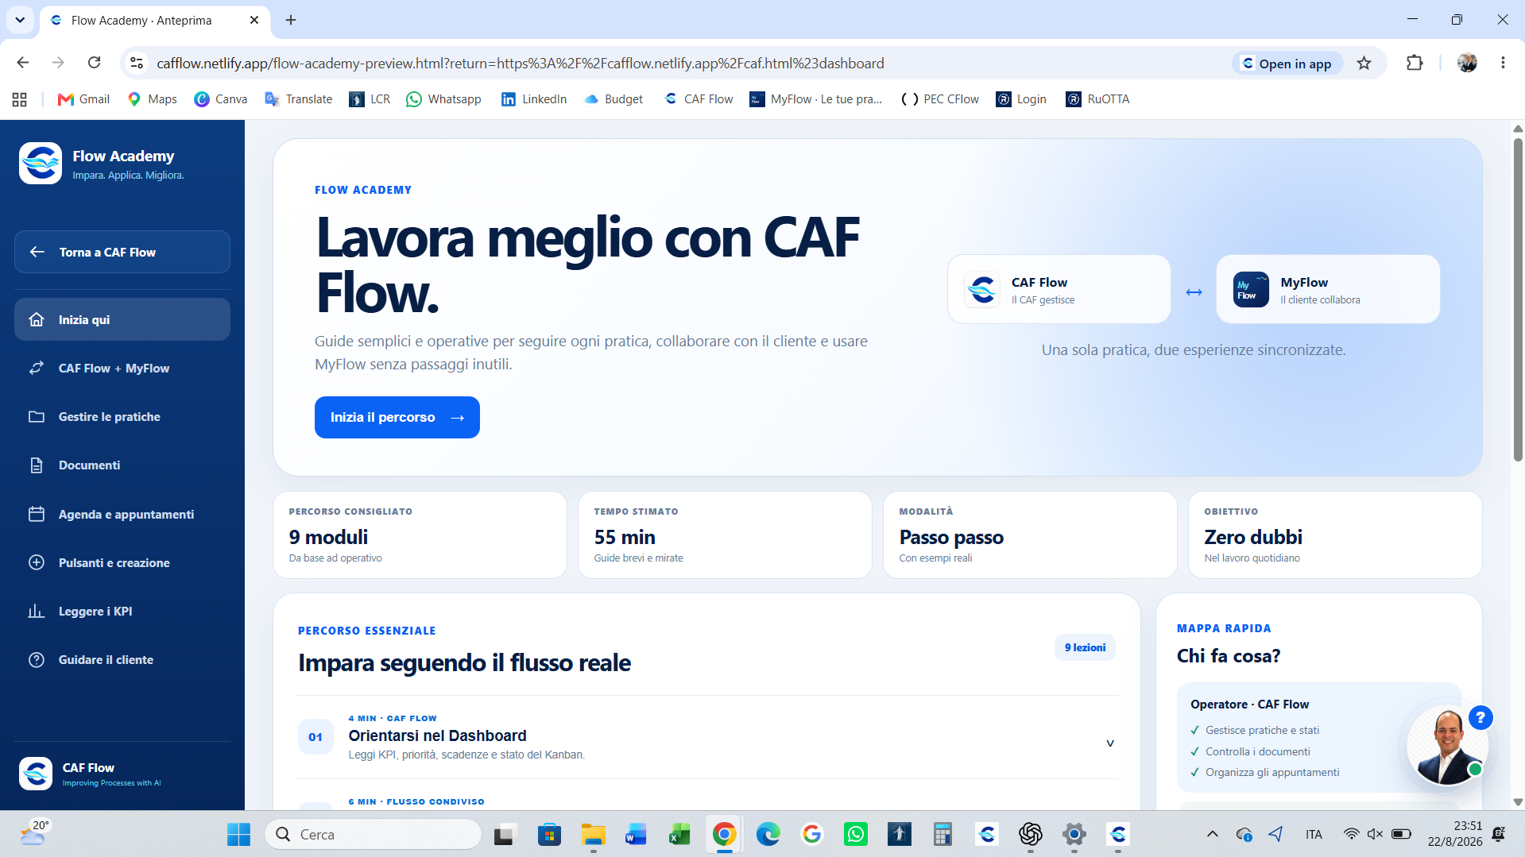Screen dimensions: 1525x857
Task: Click the taskbar Cerca search box
Action: click(373, 834)
